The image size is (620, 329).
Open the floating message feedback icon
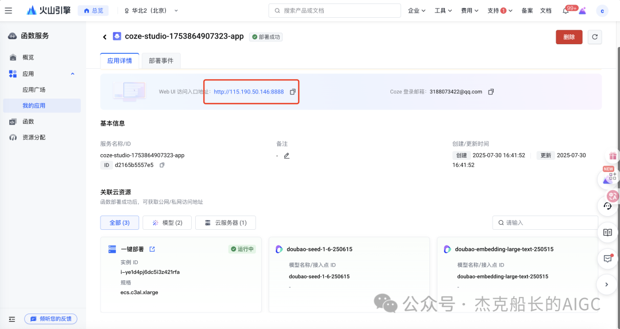coord(608,258)
